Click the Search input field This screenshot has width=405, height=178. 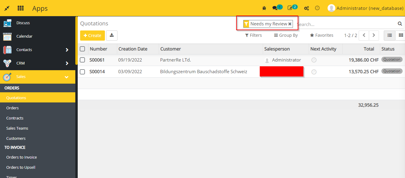344,24
